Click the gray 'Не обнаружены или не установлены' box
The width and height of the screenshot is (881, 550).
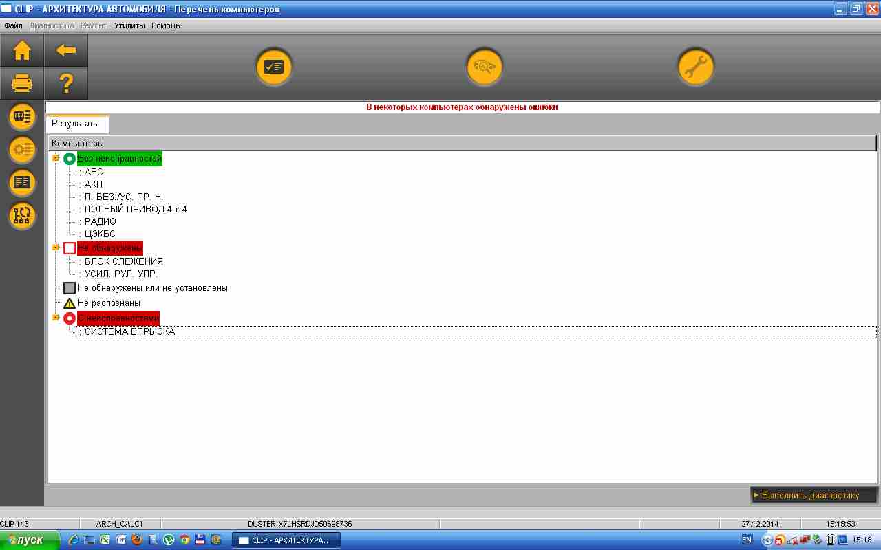click(x=70, y=288)
